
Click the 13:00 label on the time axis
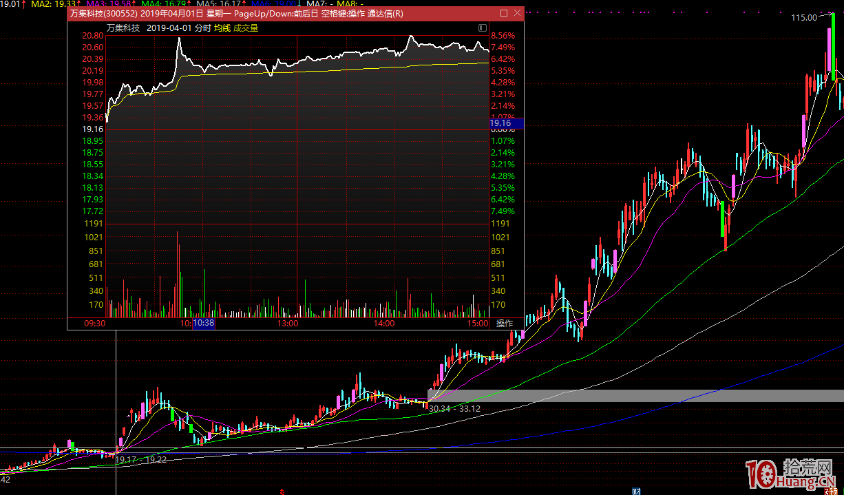coord(287,323)
